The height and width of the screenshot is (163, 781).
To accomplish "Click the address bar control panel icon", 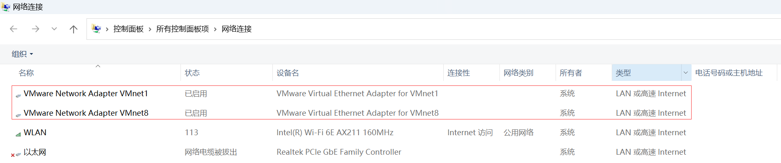I will [96, 29].
